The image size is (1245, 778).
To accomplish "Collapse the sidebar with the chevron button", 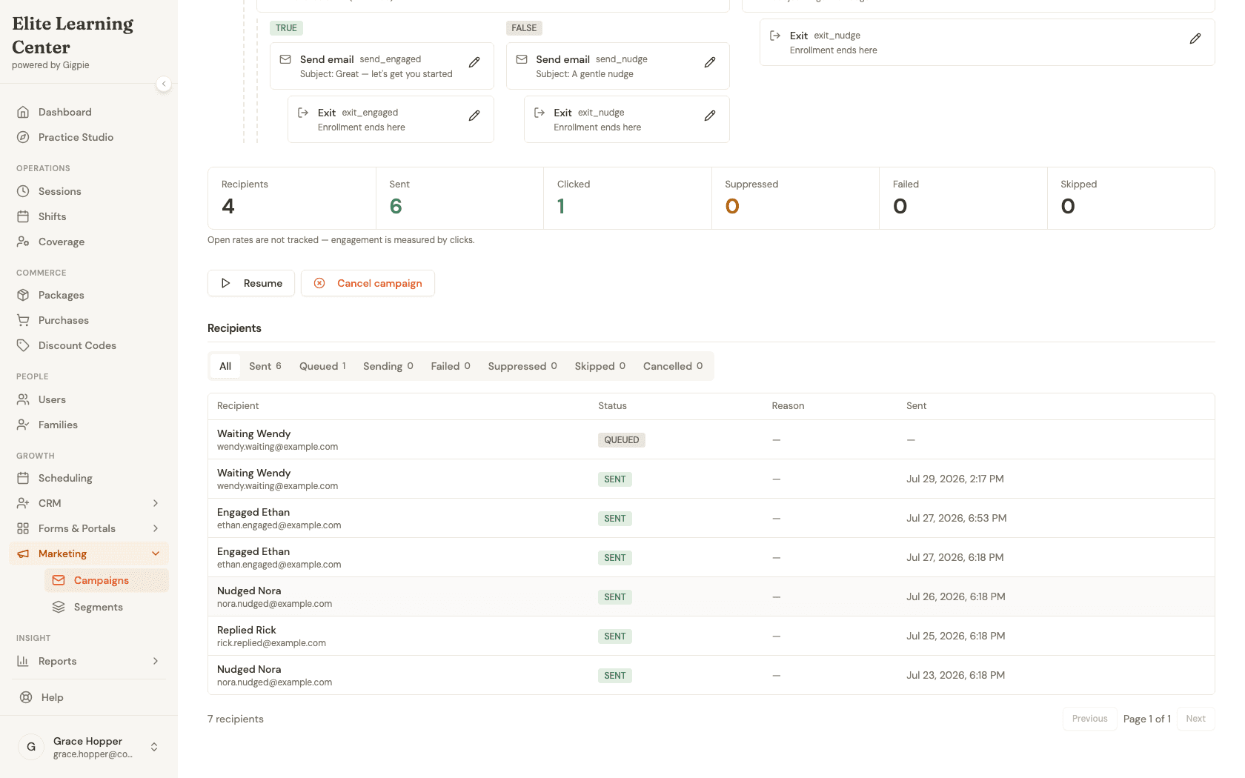I will [x=164, y=84].
